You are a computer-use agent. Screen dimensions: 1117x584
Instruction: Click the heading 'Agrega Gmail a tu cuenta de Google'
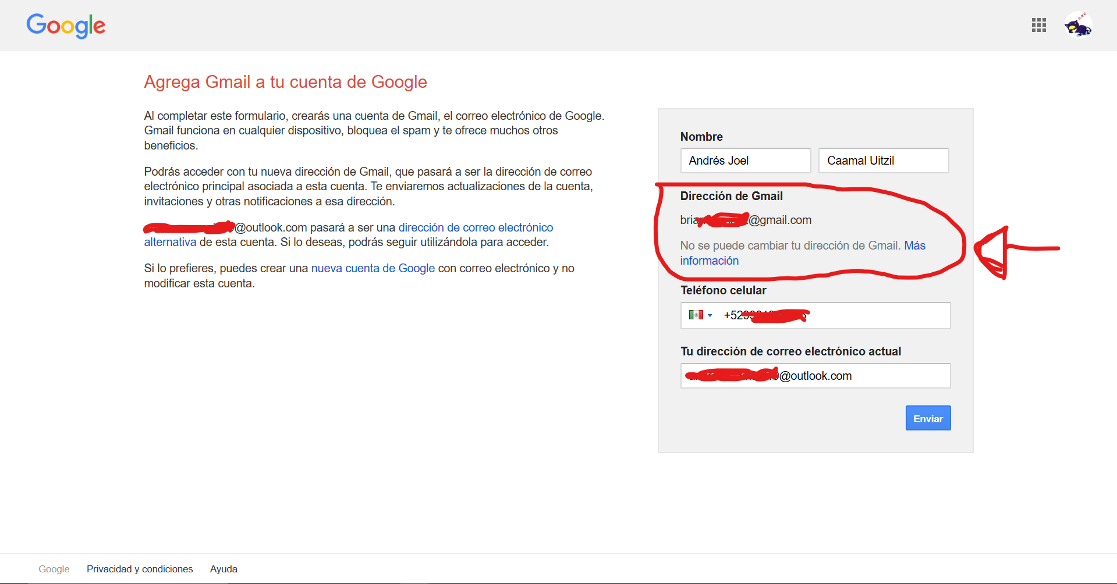pyautogui.click(x=285, y=82)
